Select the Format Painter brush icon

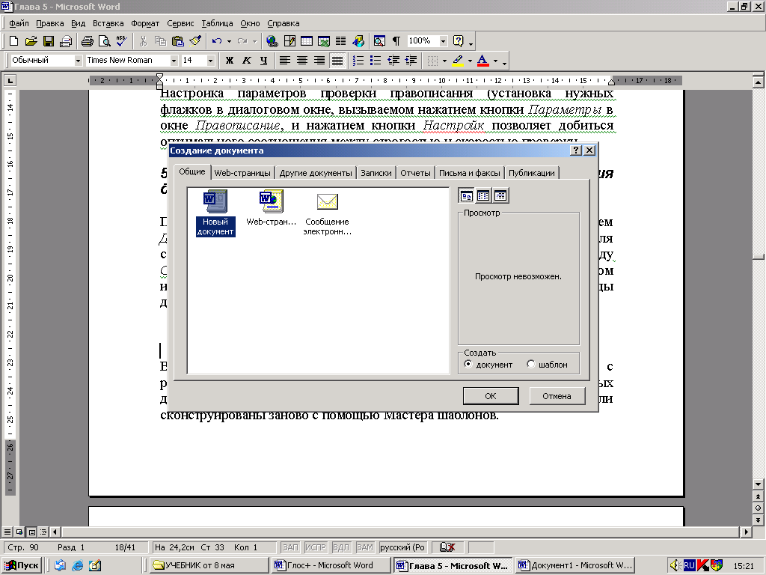195,41
